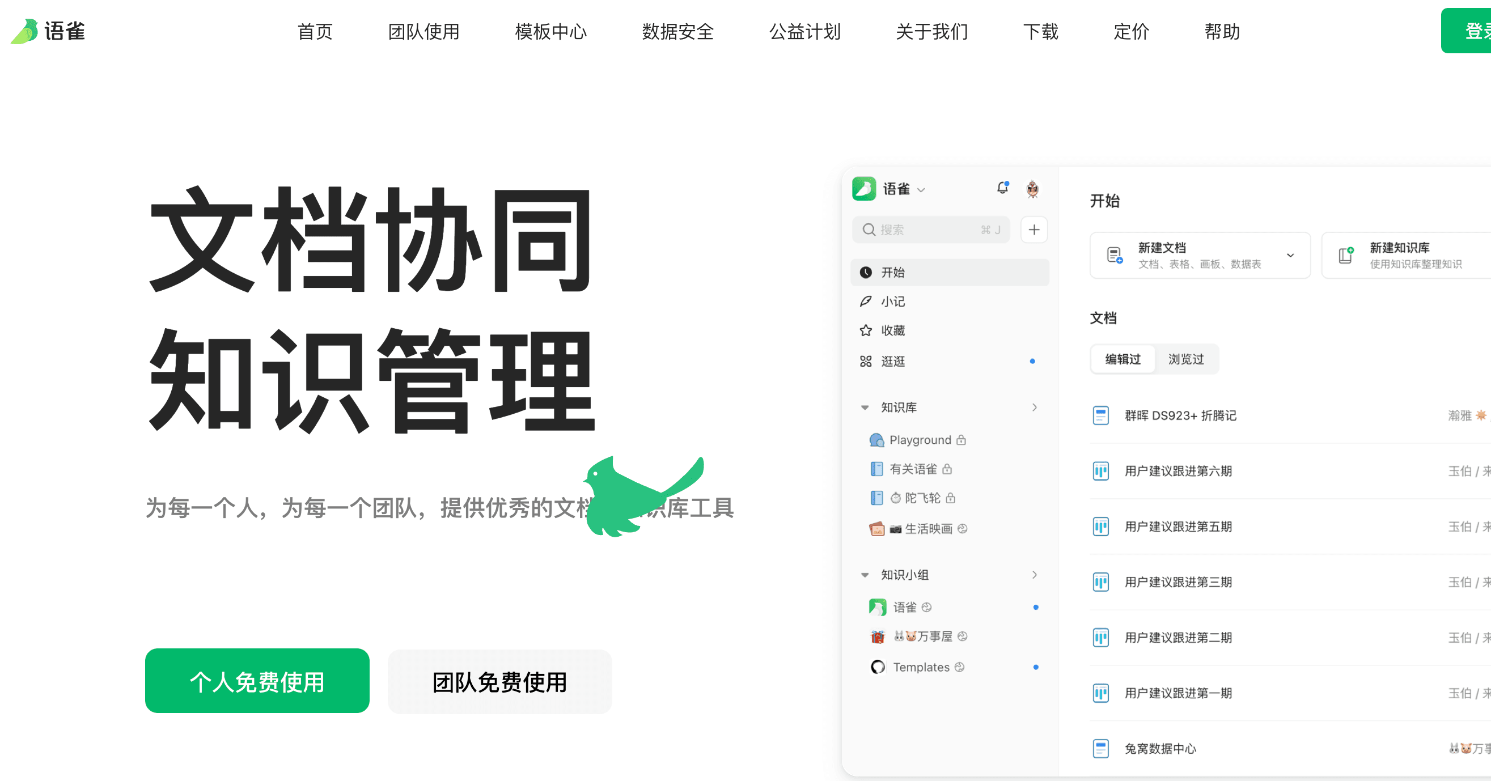Image resolution: width=1491 pixels, height=781 pixels.
Task: Open 模板中心 in the top navigation
Action: tap(550, 31)
